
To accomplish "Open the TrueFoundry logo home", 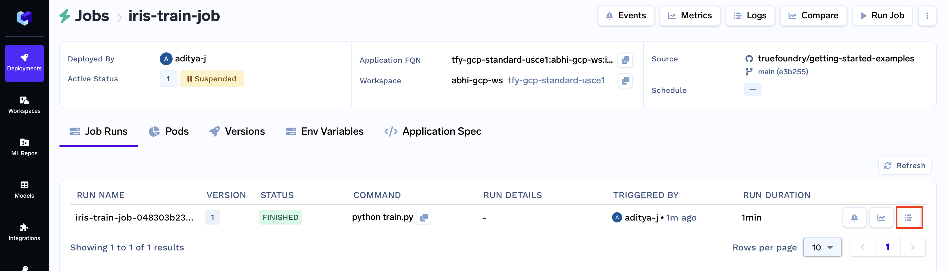I will tap(24, 18).
